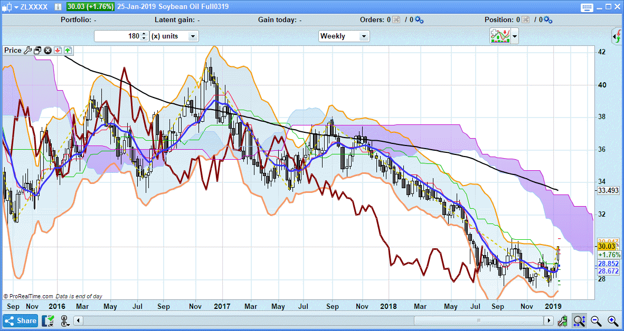Open the add indicator chart icon
Viewport: 624px width, 331px height.
click(x=500, y=36)
